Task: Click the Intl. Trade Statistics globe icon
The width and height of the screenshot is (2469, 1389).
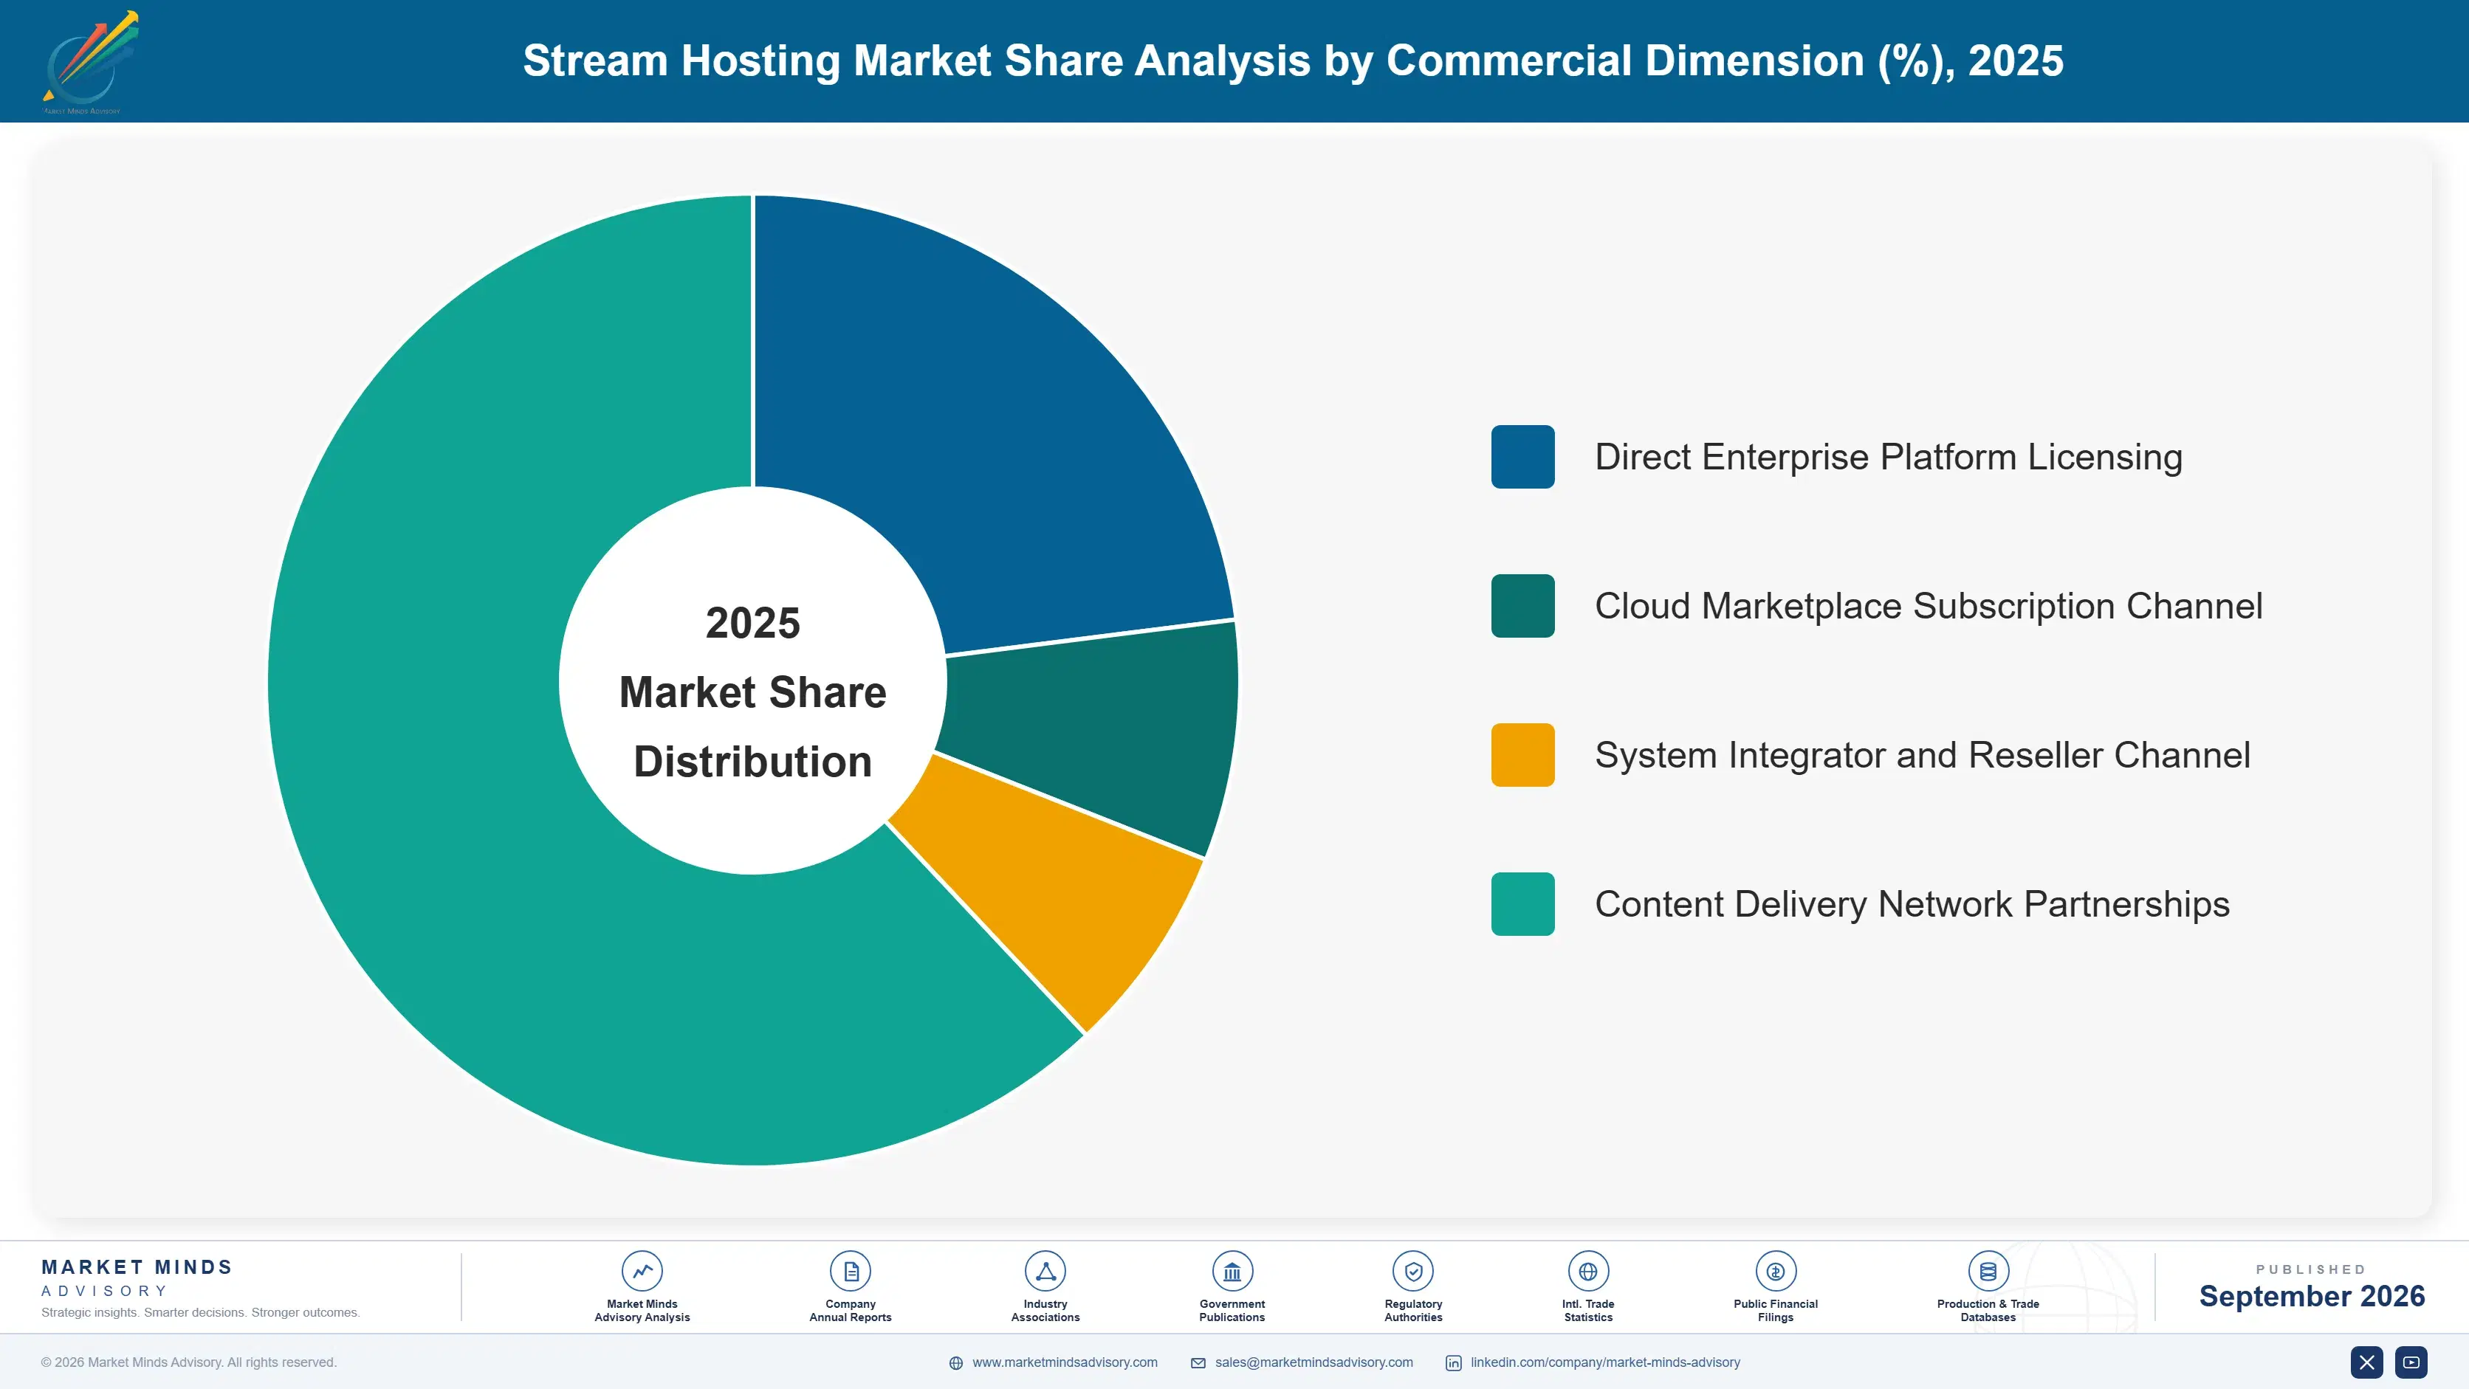Action: coord(1588,1271)
